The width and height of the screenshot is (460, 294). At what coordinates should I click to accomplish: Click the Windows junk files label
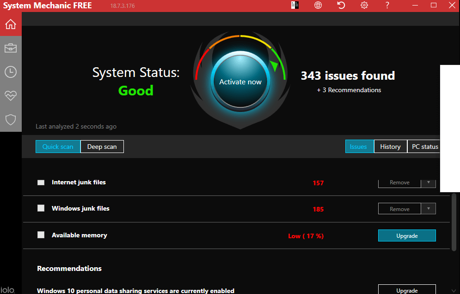(x=81, y=208)
